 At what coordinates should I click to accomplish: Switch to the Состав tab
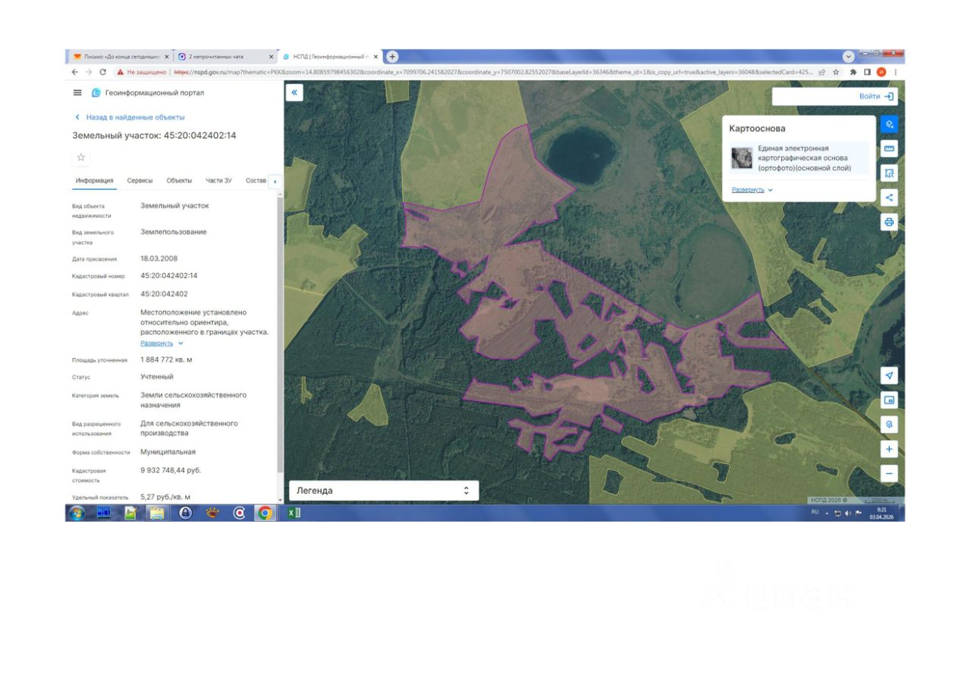(256, 180)
